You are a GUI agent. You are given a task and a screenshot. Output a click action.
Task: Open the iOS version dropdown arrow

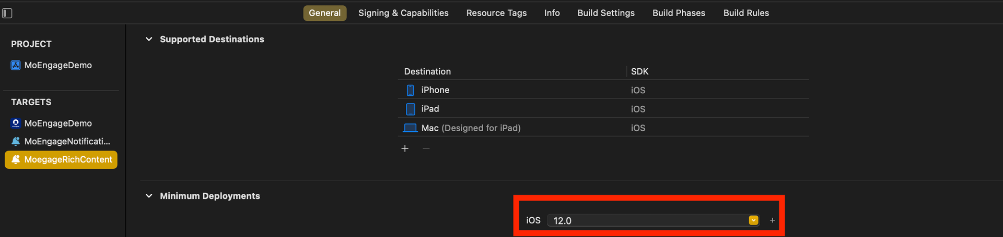click(753, 220)
